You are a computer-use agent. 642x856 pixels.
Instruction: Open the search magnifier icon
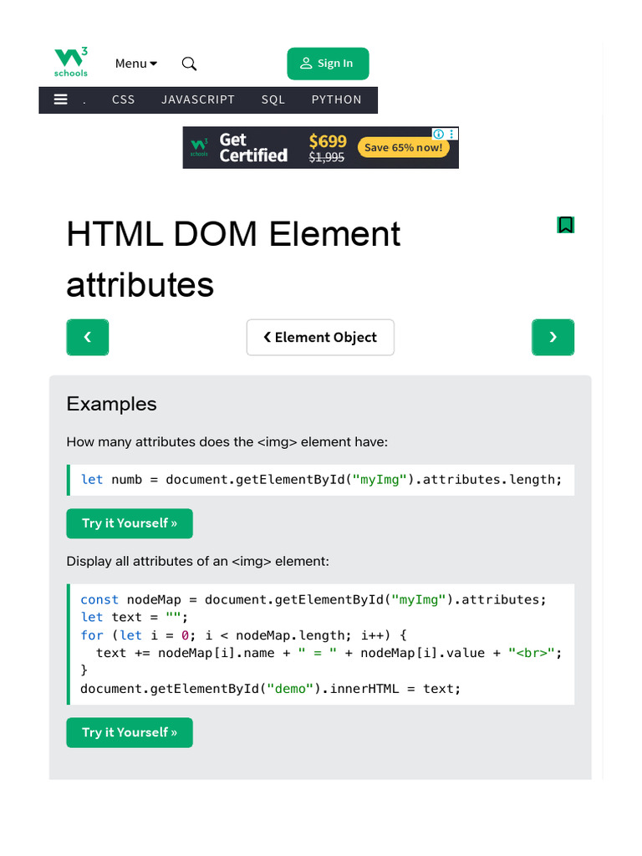click(189, 64)
